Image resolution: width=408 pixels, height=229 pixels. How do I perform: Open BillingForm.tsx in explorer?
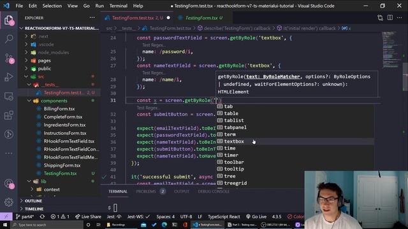[59, 109]
